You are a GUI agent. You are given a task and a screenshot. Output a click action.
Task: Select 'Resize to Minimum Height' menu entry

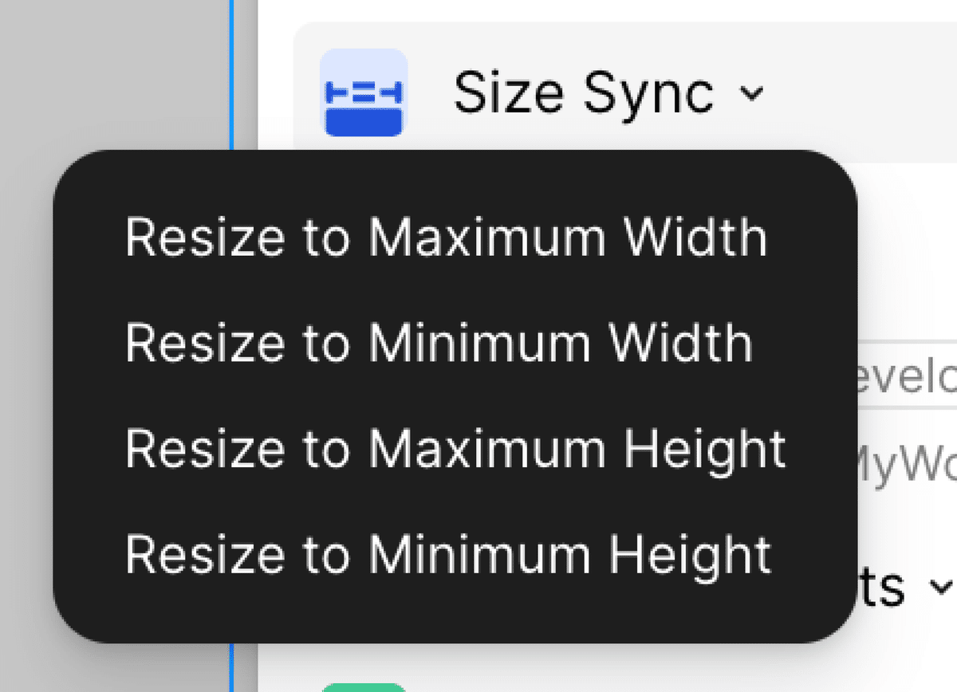449,554
